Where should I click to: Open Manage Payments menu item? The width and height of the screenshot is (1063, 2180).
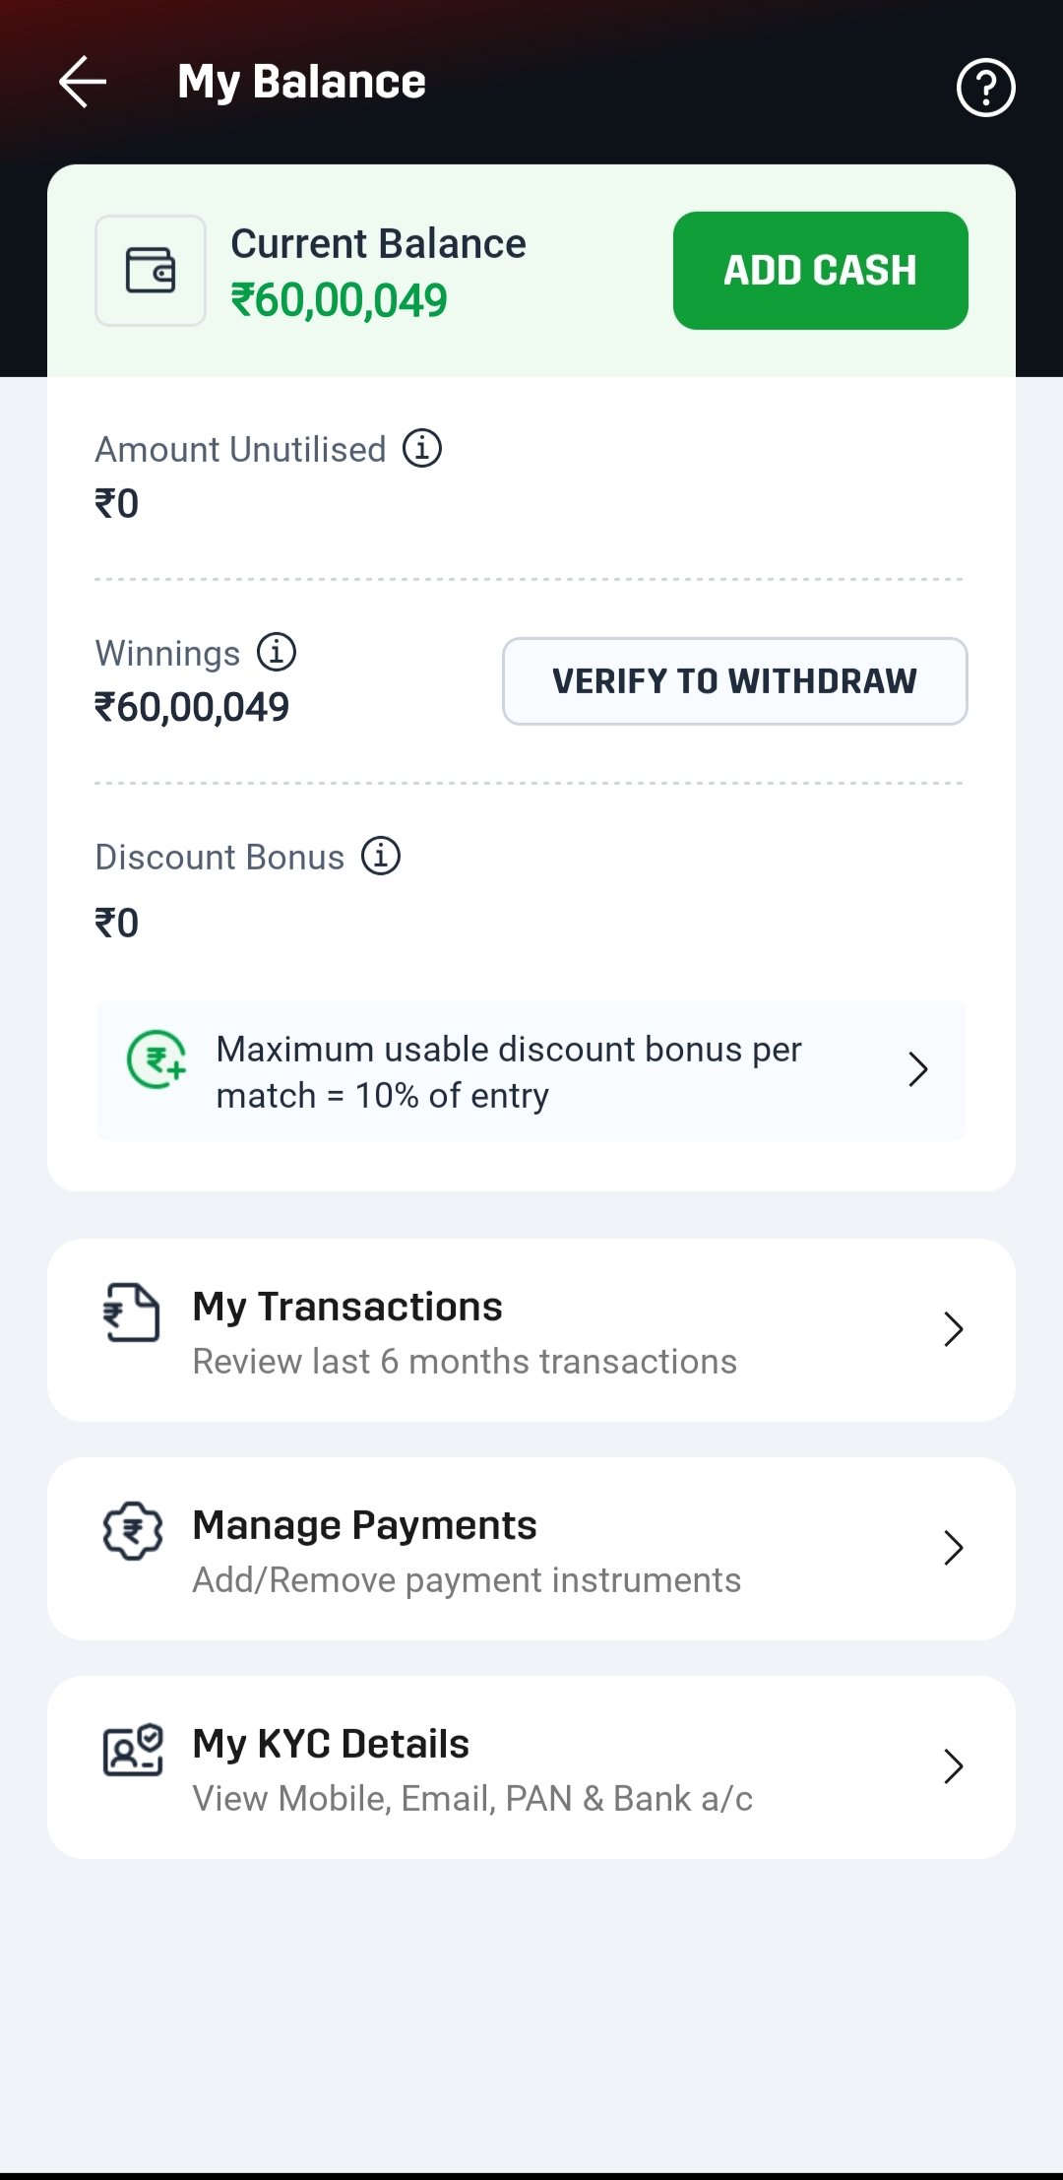click(x=467, y=1550)
